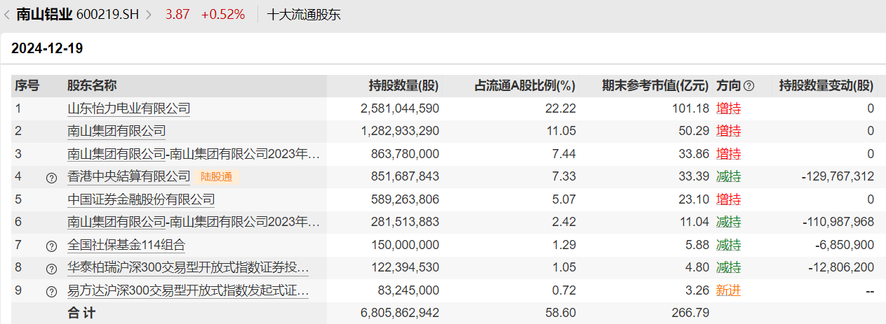Sort by 序号 column header
This screenshot has height=324, width=886.
tap(27, 85)
